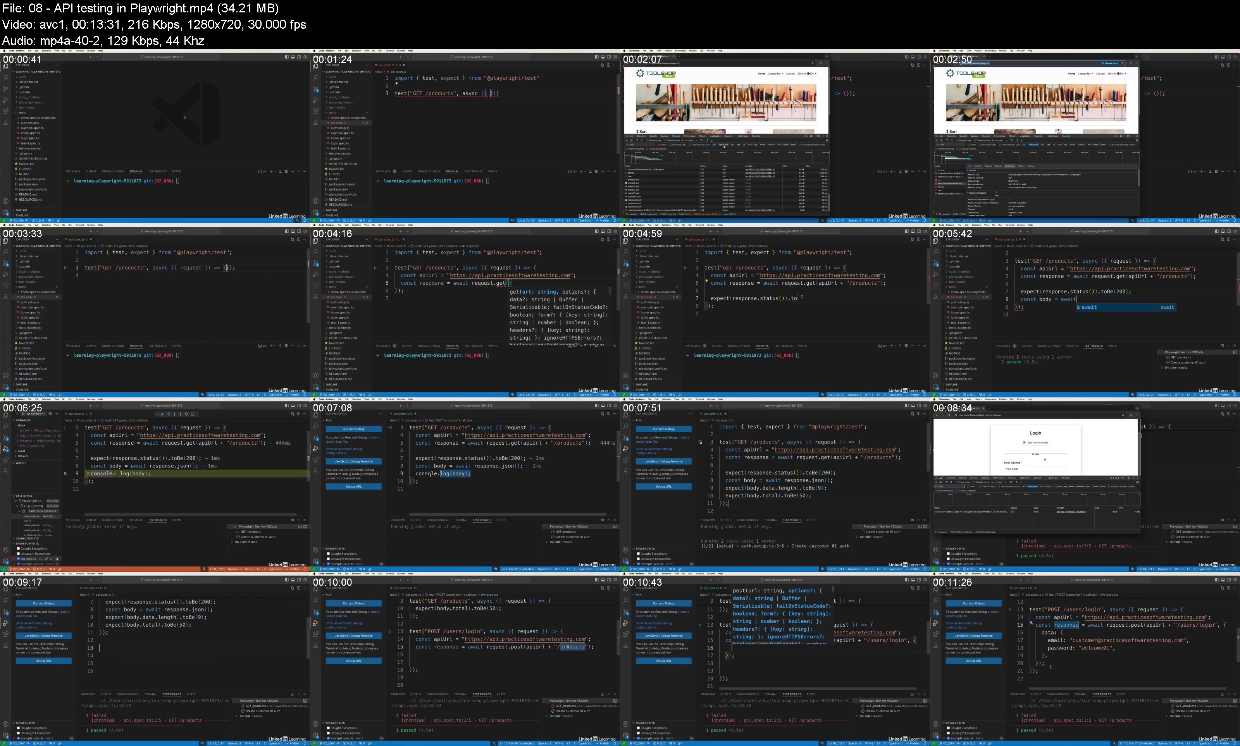Expand Closure scope in the 00:06:25 frame
This screenshot has width=1240, height=746.
coord(22,456)
